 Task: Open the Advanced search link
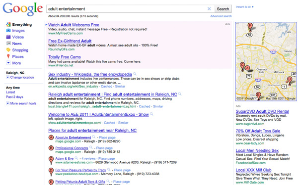221,16
